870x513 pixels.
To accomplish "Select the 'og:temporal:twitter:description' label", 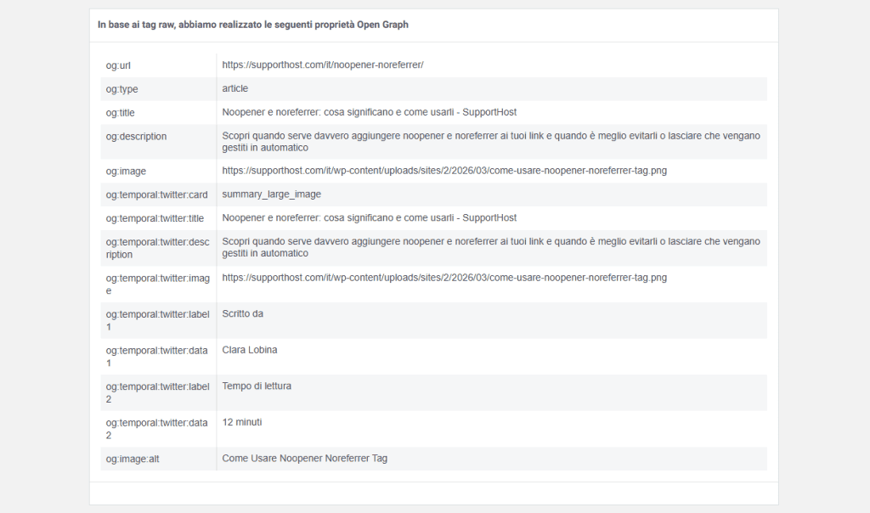I will click(157, 249).
